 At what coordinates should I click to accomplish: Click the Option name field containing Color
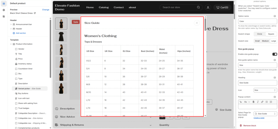pyautogui.click(x=257, y=21)
